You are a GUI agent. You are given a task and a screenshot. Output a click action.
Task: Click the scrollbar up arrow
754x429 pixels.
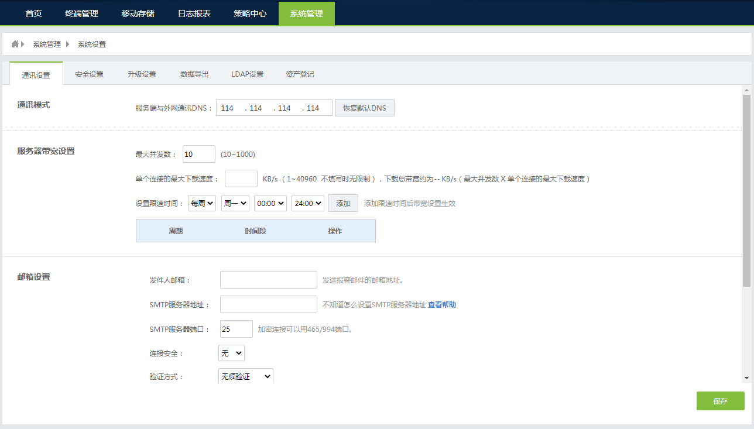pos(746,90)
